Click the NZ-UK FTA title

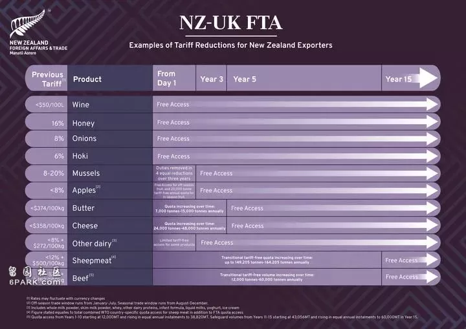230,23
